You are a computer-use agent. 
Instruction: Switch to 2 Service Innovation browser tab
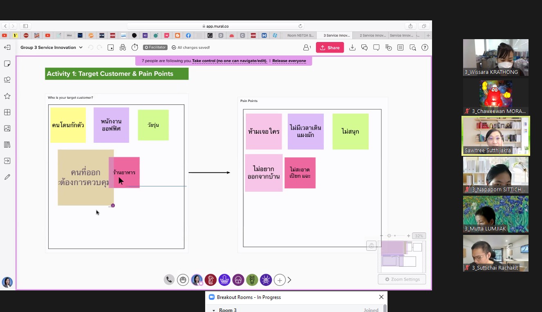coord(372,35)
